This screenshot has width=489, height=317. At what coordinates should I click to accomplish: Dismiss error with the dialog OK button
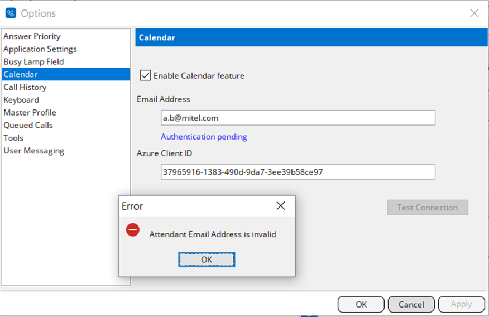click(207, 260)
